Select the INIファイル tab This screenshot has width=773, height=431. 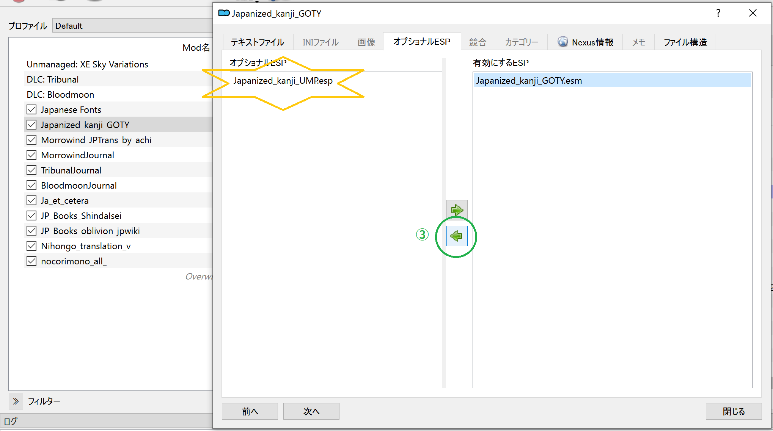pyautogui.click(x=321, y=42)
